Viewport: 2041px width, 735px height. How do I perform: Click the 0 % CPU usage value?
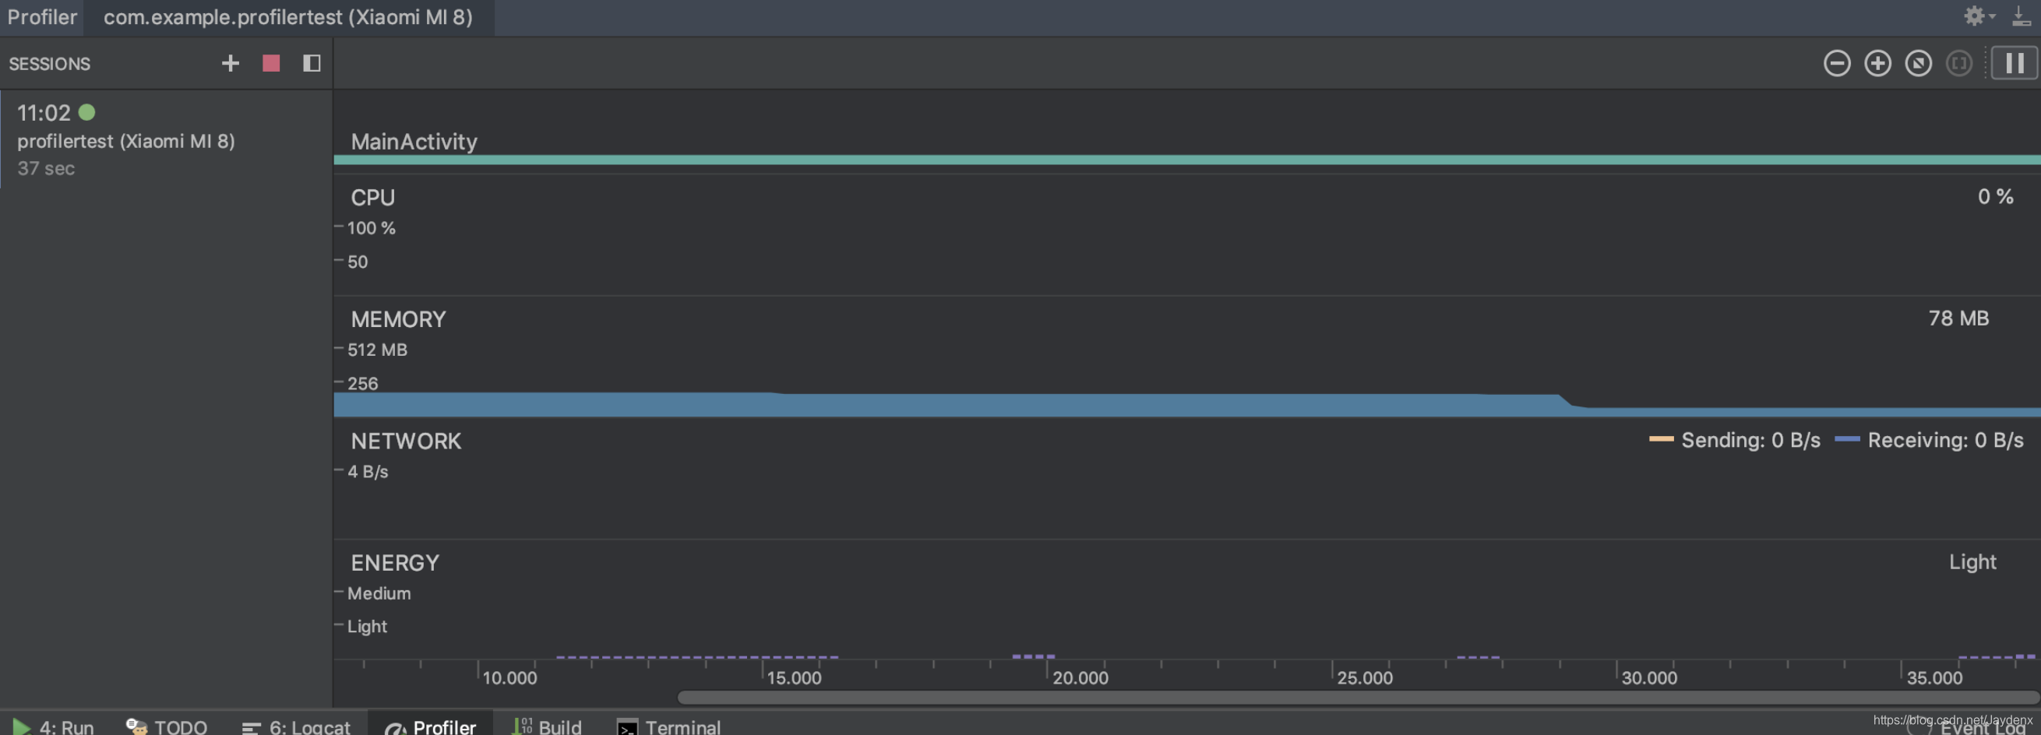pos(1995,196)
